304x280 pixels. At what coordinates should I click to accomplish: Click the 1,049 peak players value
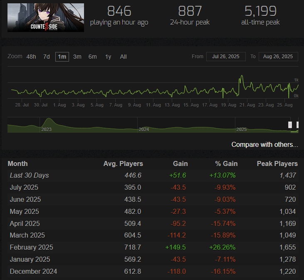(x=288, y=235)
